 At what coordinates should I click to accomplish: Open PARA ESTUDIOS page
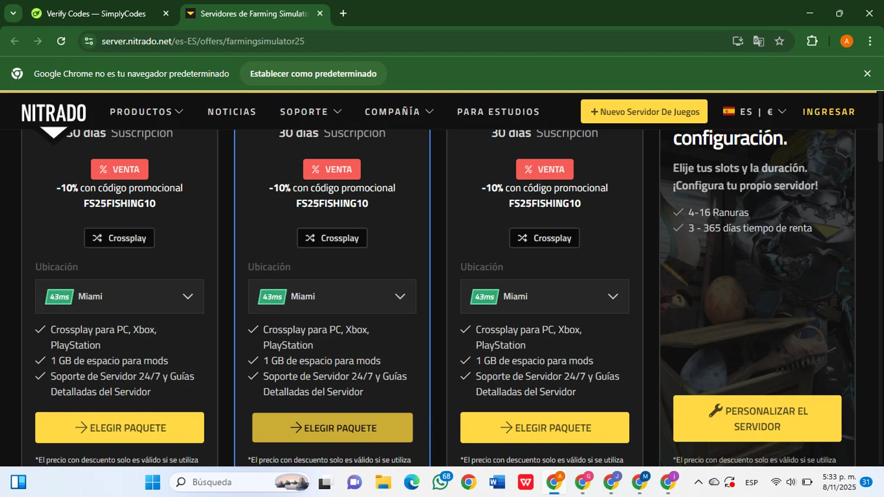(498, 112)
